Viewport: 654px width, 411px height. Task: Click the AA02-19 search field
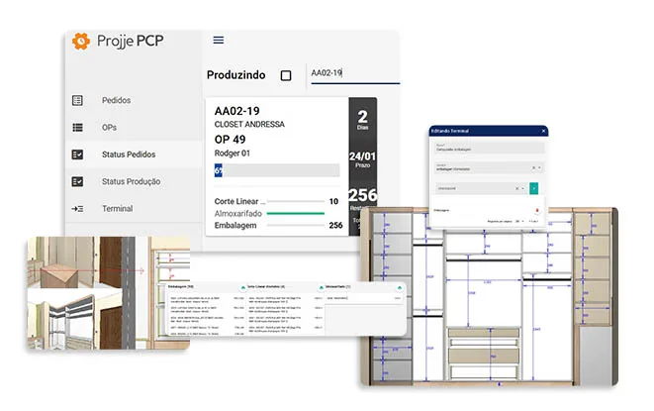coord(352,73)
